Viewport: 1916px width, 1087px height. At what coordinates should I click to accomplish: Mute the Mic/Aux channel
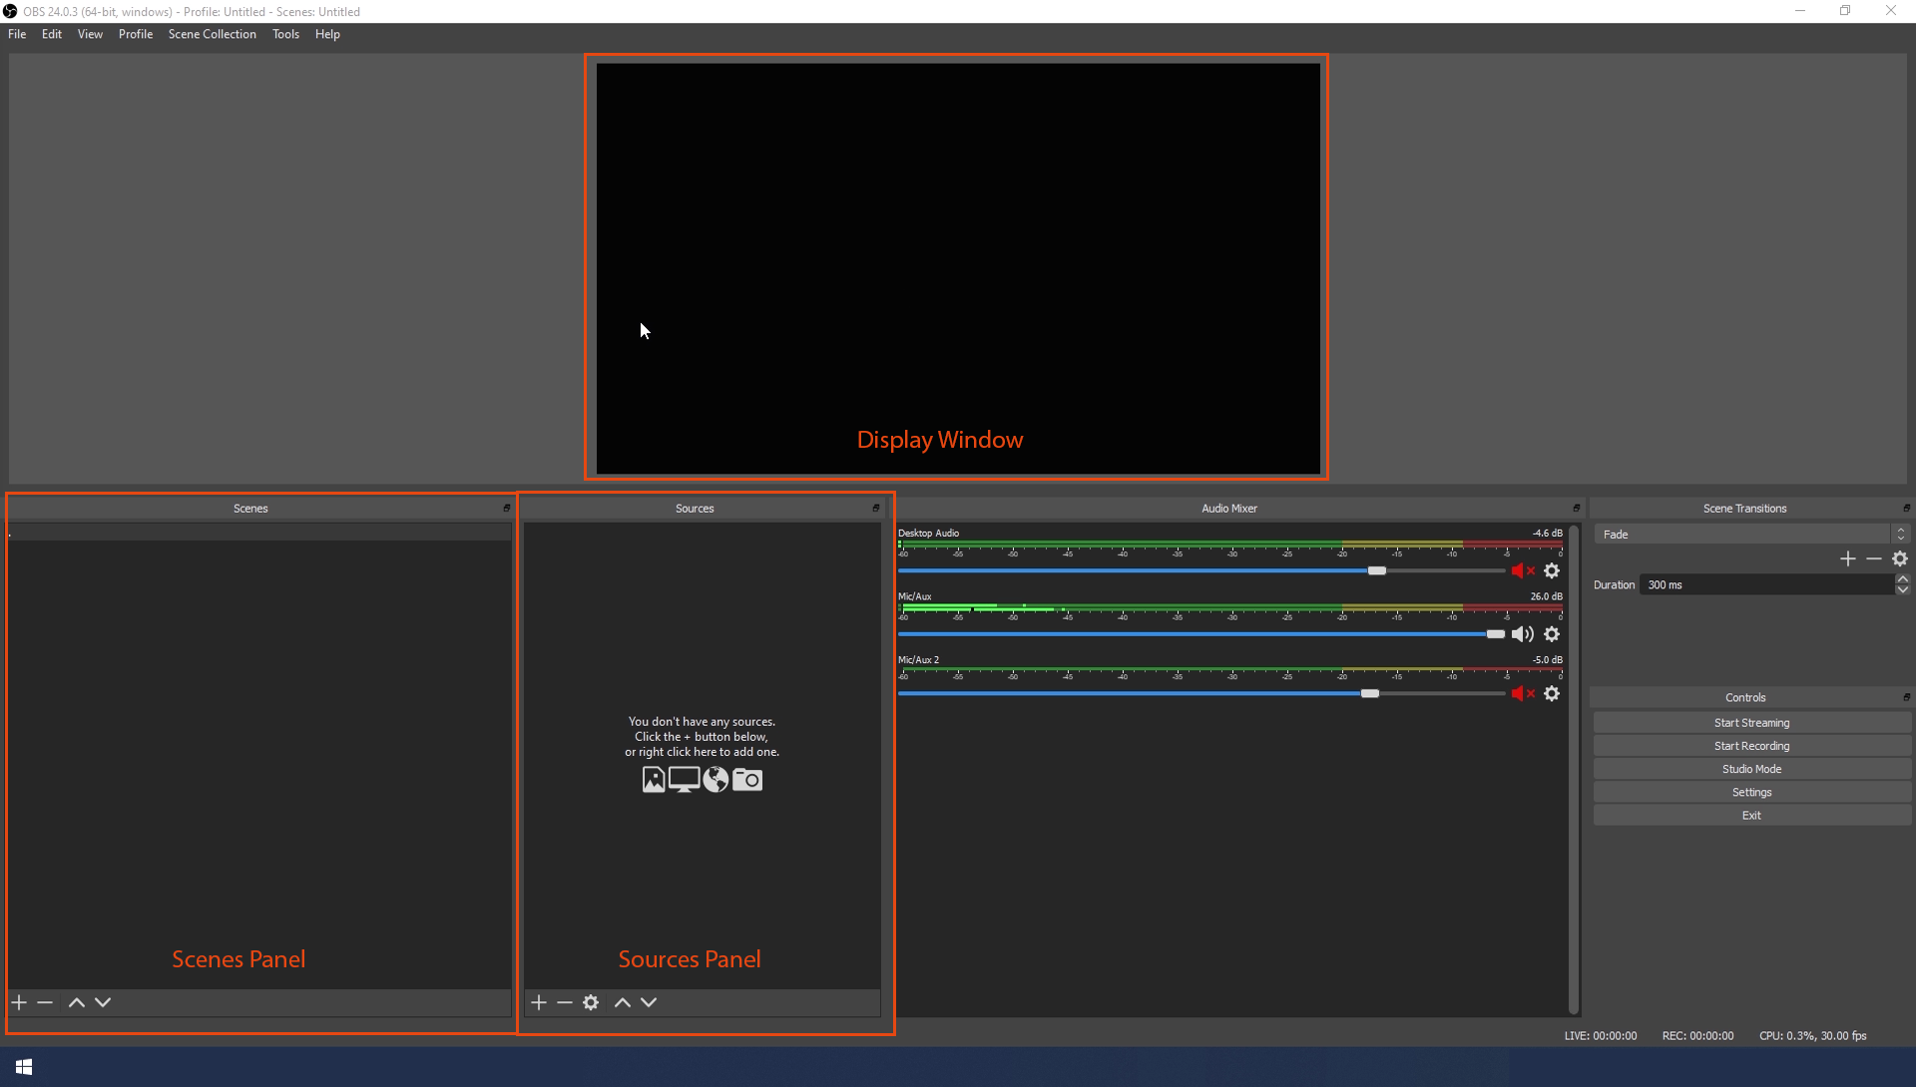[x=1522, y=634]
